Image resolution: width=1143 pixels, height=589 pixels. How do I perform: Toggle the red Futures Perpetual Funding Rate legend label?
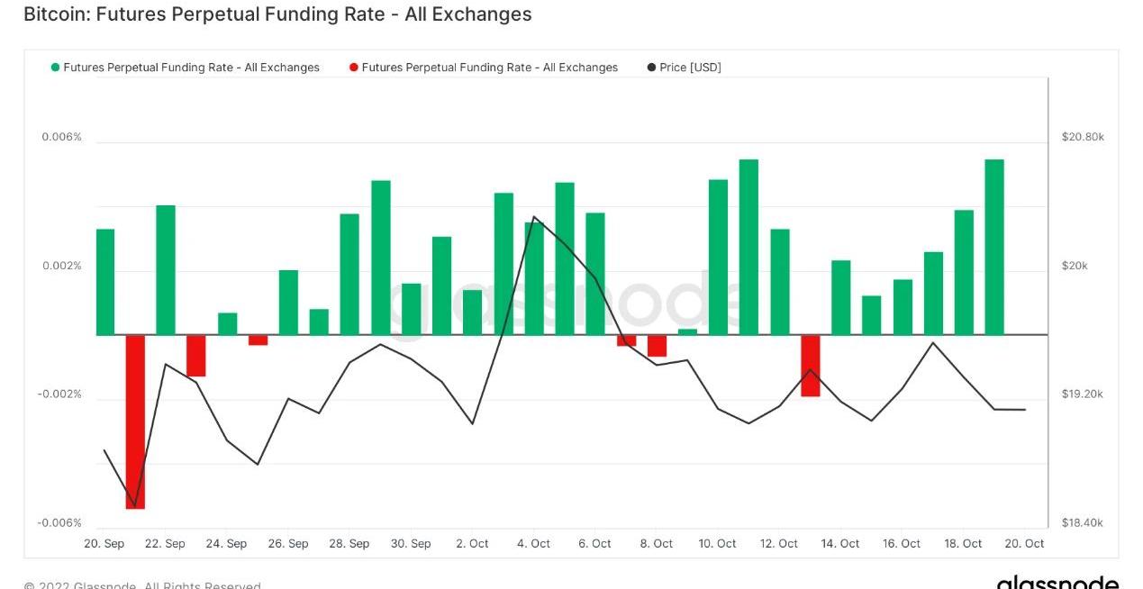tap(489, 68)
